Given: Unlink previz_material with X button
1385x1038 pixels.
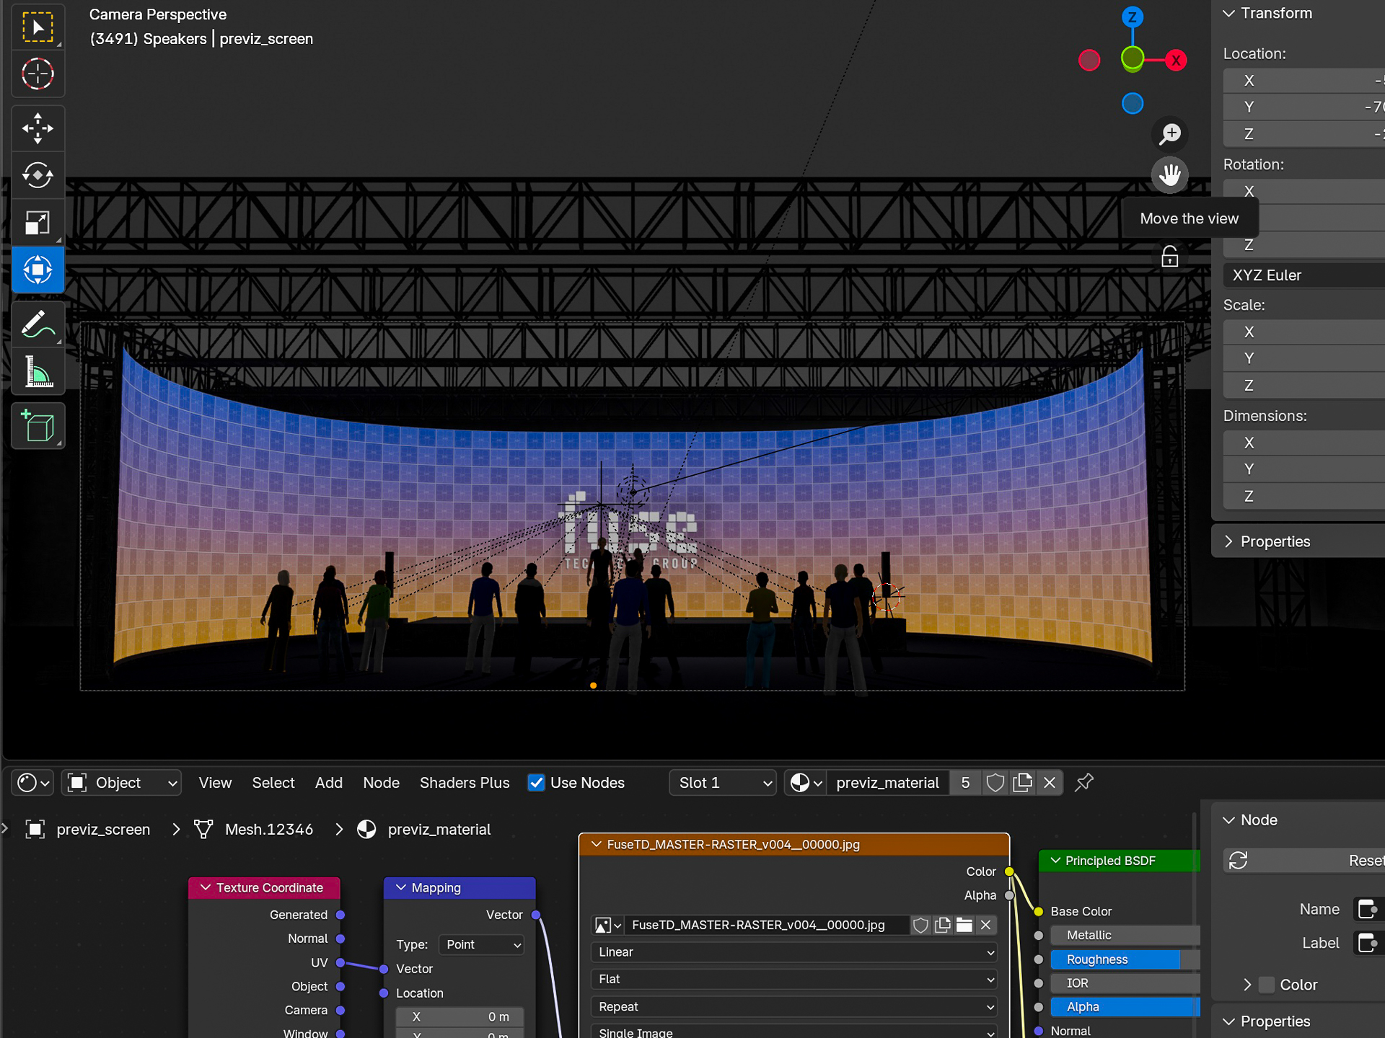Looking at the screenshot, I should point(1050,783).
